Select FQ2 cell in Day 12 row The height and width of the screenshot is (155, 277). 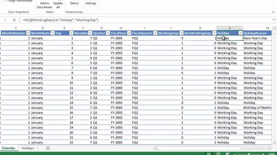[x=144, y=93]
